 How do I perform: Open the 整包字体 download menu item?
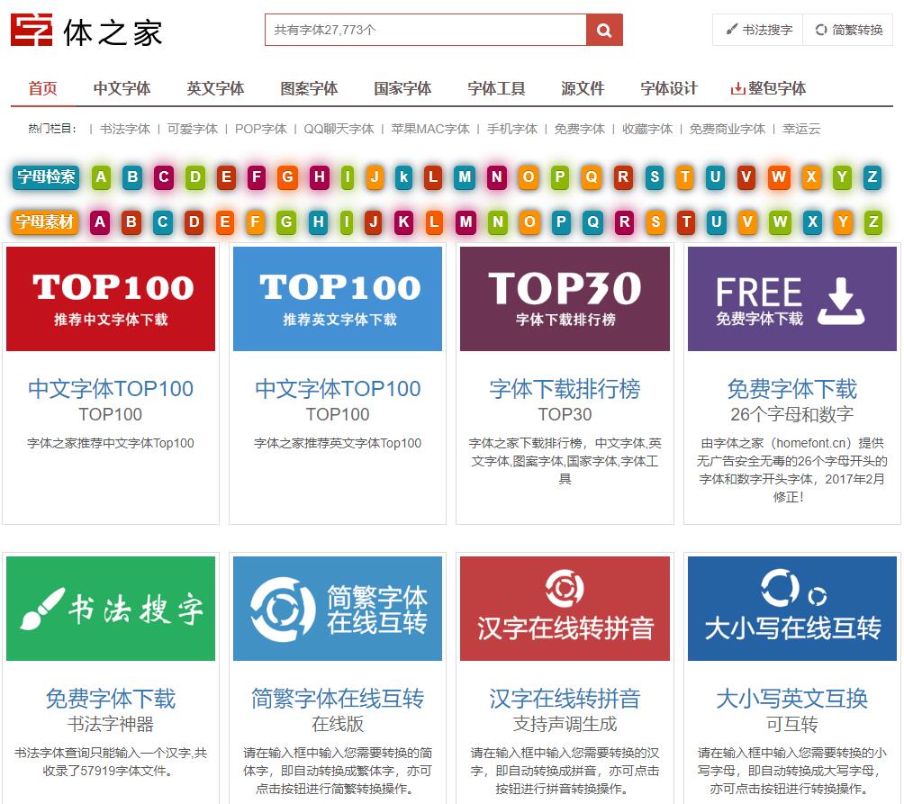pos(768,88)
